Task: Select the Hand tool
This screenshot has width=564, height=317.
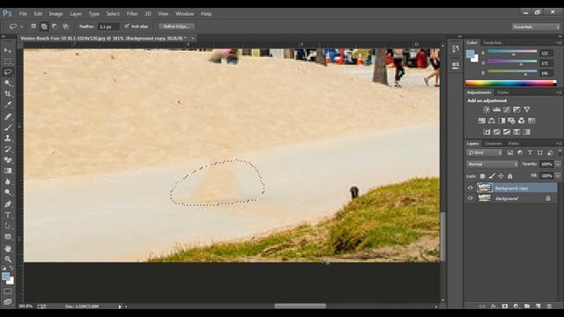Action: [8, 248]
